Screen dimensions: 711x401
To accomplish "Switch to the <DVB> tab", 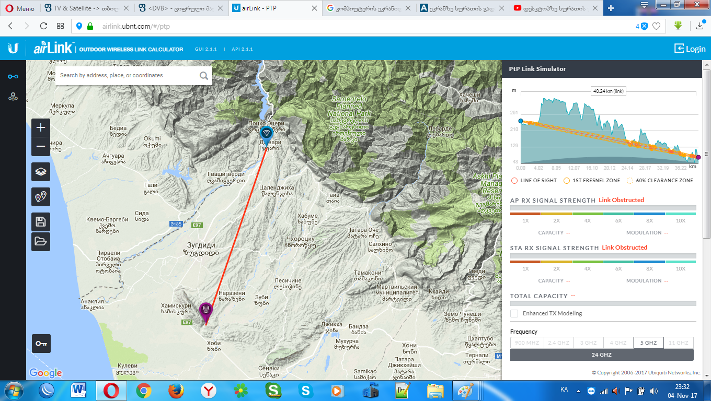I will pyautogui.click(x=181, y=8).
